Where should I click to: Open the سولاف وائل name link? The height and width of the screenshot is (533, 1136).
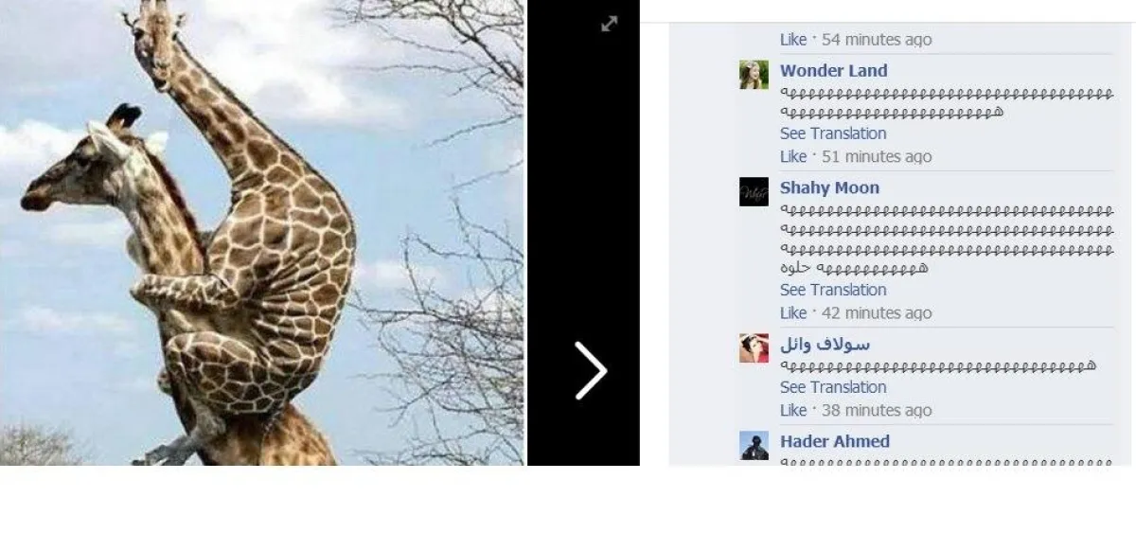coord(825,344)
